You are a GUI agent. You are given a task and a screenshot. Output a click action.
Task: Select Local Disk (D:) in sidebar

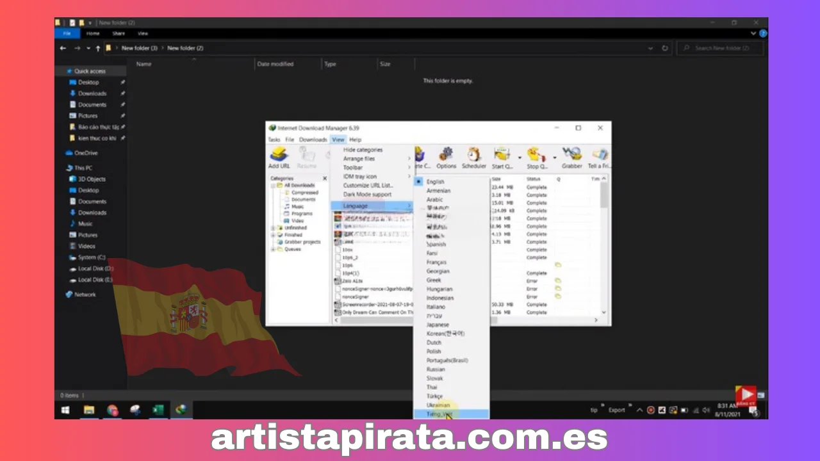pyautogui.click(x=95, y=268)
